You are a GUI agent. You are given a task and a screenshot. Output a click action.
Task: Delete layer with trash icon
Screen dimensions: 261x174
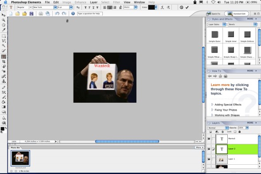223,132
